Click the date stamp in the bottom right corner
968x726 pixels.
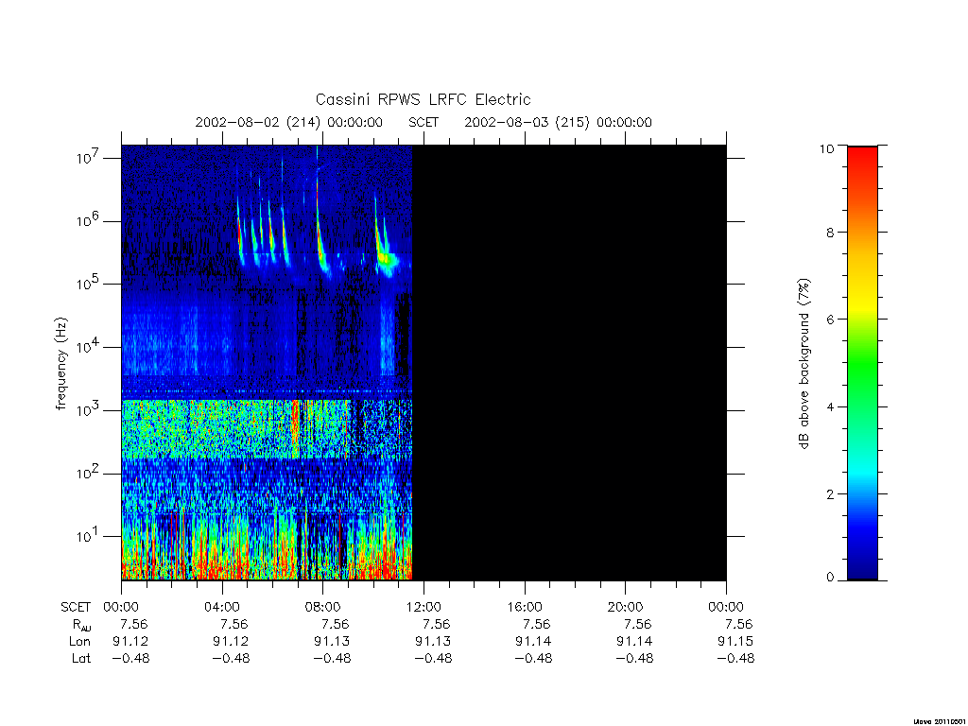pyautogui.click(x=939, y=721)
